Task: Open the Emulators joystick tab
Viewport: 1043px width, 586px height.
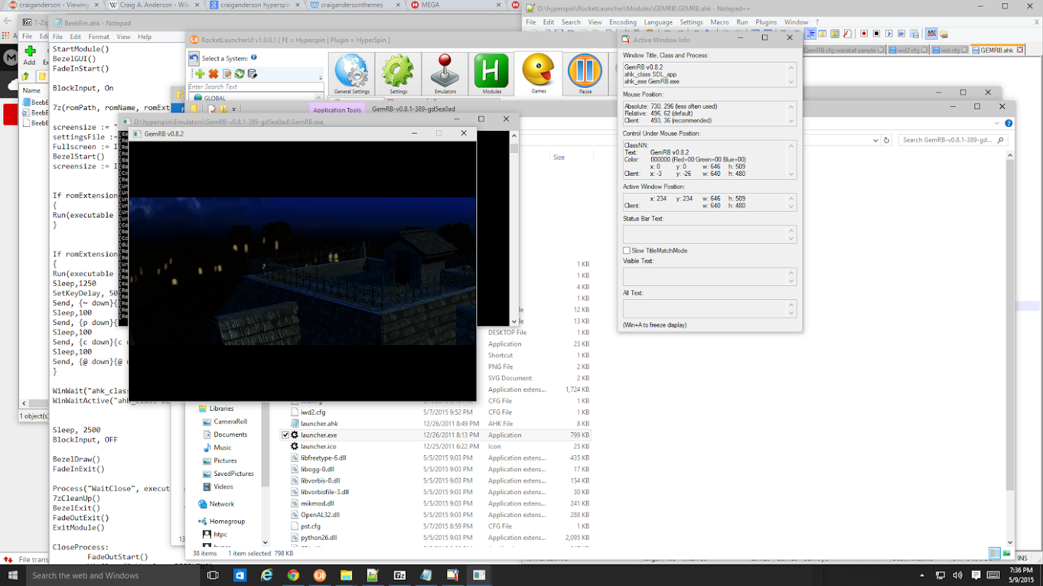Action: (445, 73)
